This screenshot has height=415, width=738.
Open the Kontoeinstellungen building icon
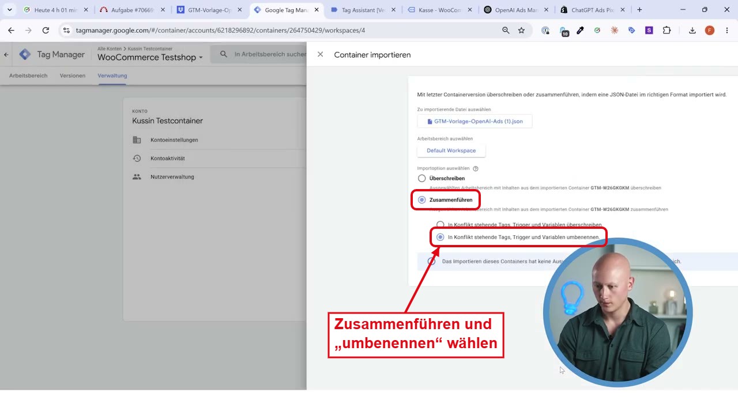point(137,140)
